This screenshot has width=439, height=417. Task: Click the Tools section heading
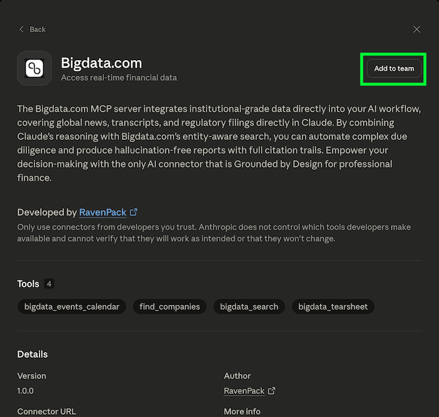[28, 284]
